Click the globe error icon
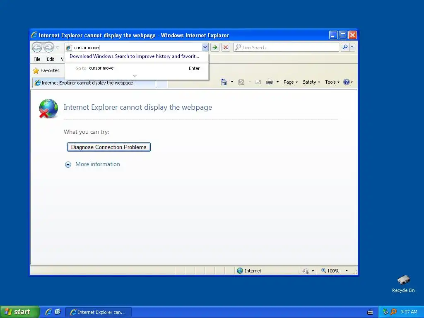 click(x=48, y=109)
